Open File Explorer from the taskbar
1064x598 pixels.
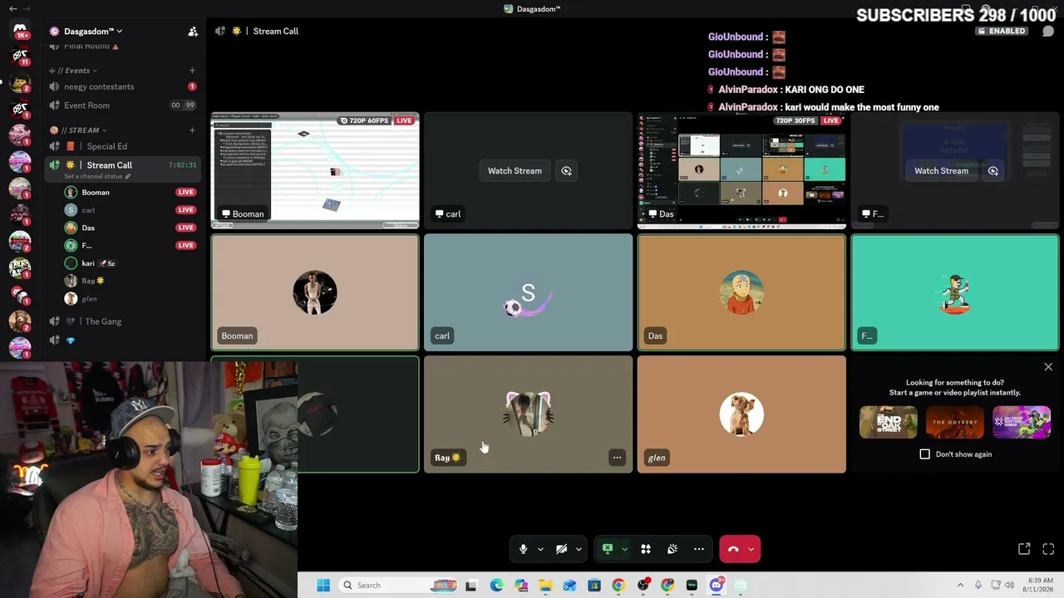(x=545, y=586)
